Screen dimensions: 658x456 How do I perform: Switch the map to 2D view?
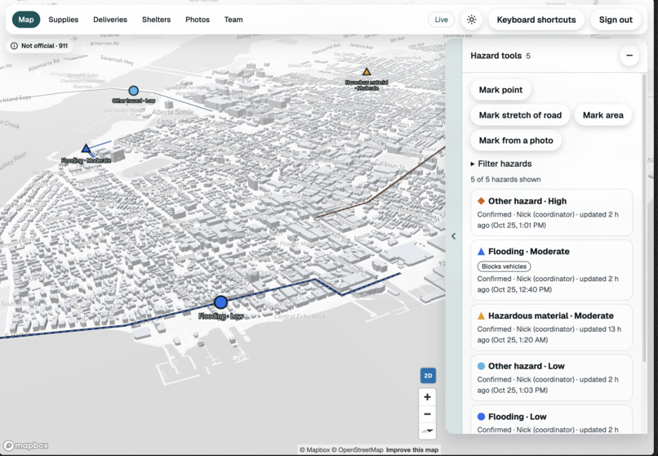coord(428,375)
